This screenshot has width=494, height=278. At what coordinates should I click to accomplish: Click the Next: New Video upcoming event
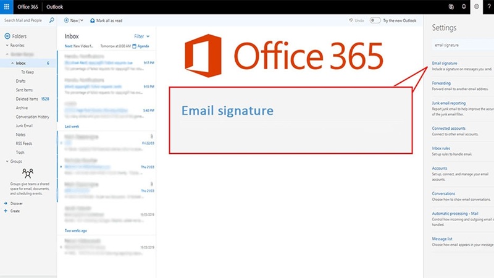click(x=79, y=46)
